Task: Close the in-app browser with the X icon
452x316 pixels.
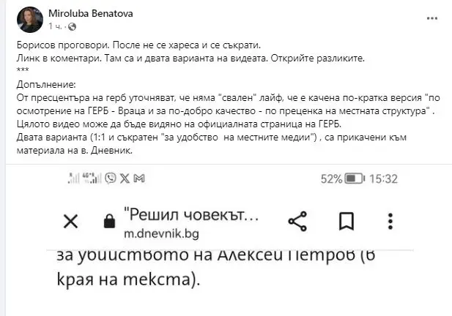Action: pyautogui.click(x=70, y=221)
